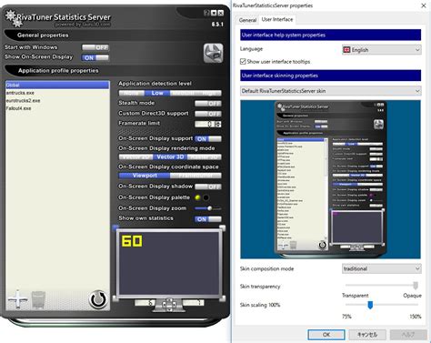Open the Language dropdown
The height and width of the screenshot is (343, 431).
(x=382, y=50)
